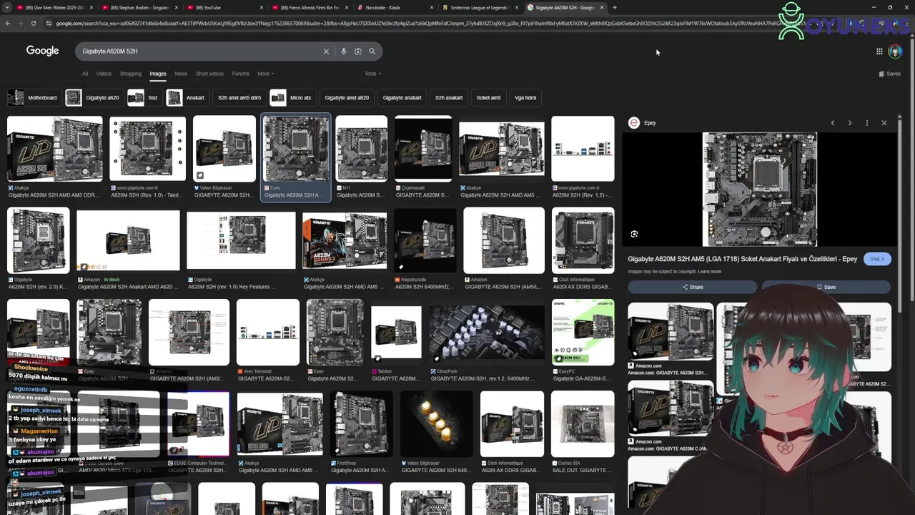
Task: Open the Tools dropdown
Action: pyautogui.click(x=372, y=74)
